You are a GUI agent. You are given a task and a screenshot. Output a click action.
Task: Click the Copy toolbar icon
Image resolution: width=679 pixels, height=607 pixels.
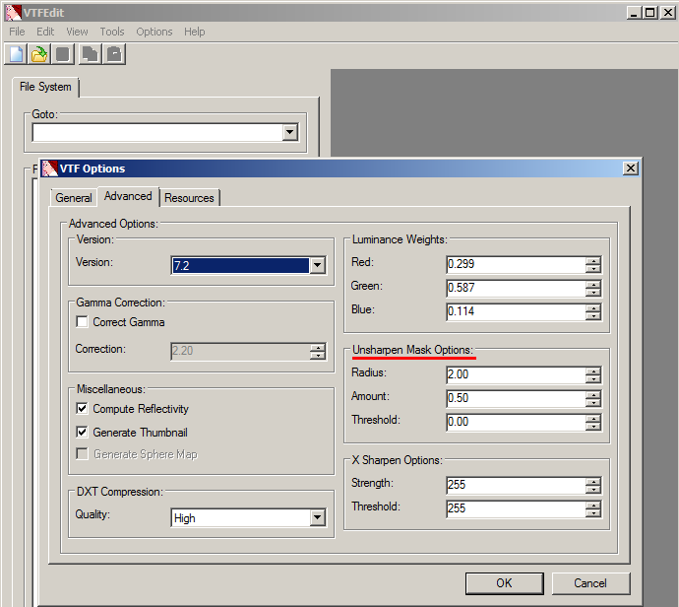[91, 54]
